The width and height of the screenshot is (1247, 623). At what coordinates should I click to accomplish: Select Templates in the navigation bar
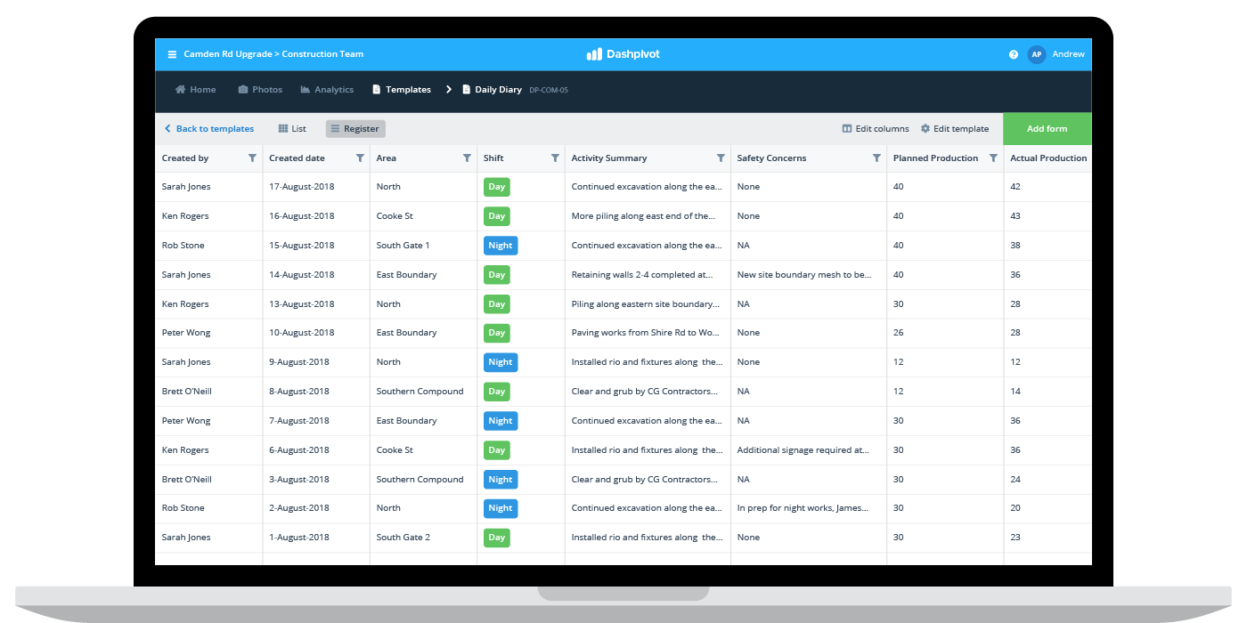point(401,90)
